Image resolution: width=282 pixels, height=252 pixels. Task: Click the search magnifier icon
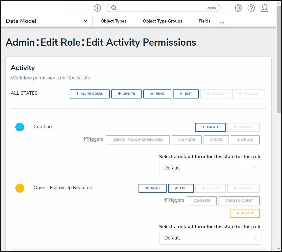pyautogui.click(x=114, y=8)
